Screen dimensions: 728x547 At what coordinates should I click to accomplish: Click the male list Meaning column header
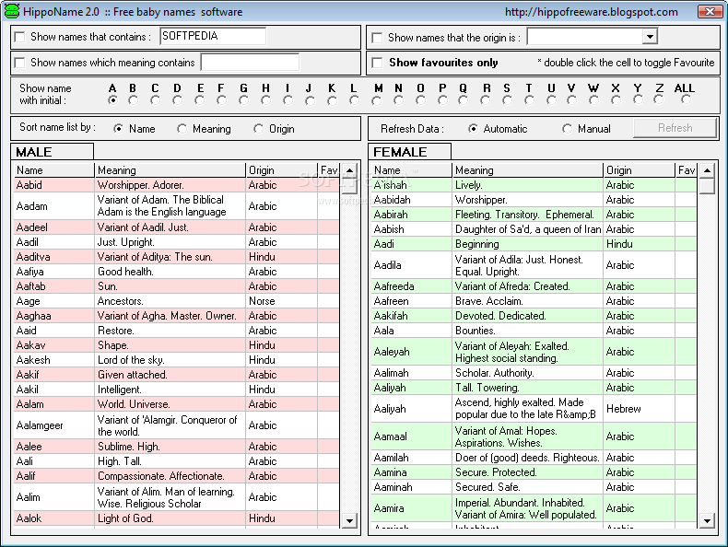coord(170,170)
